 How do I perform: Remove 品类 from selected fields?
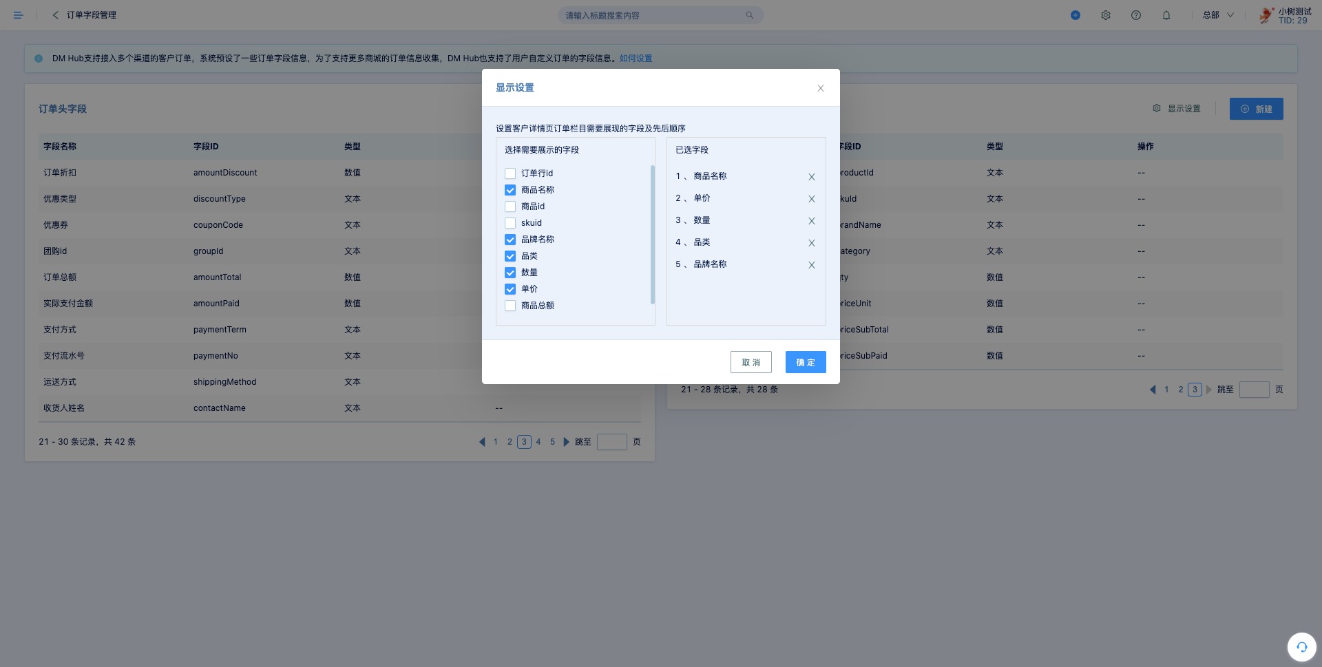tap(812, 243)
